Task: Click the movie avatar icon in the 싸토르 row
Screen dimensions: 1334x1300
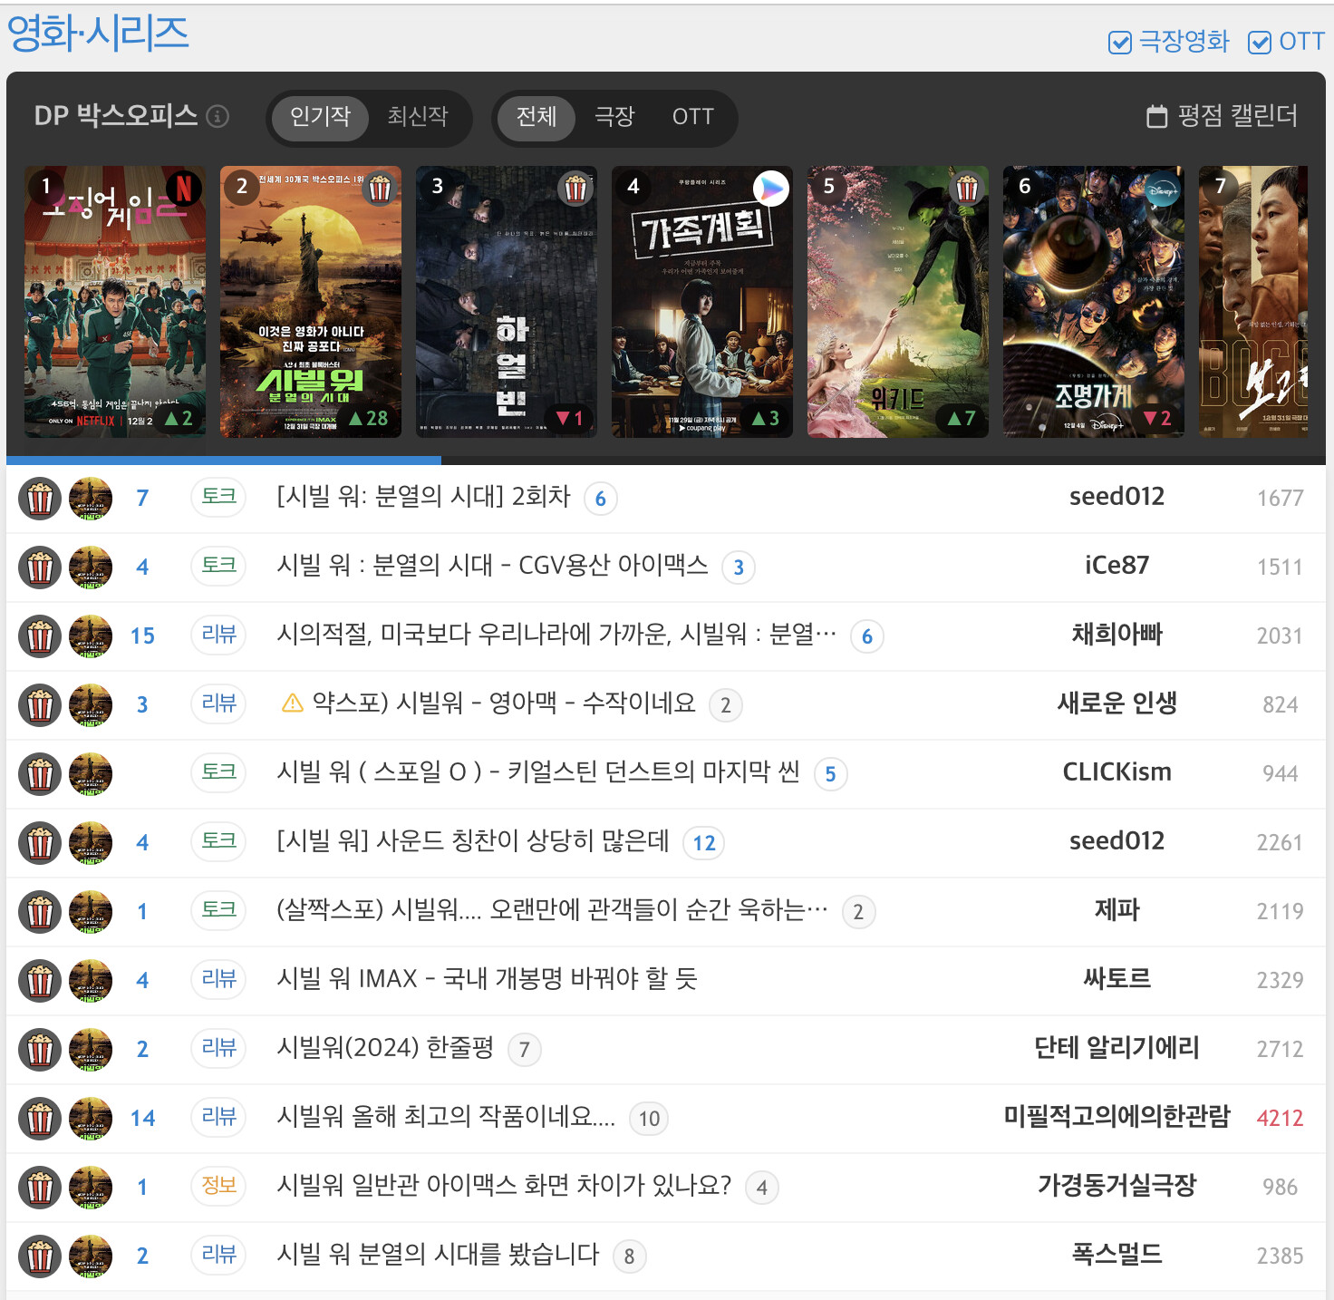Action: coord(91,981)
